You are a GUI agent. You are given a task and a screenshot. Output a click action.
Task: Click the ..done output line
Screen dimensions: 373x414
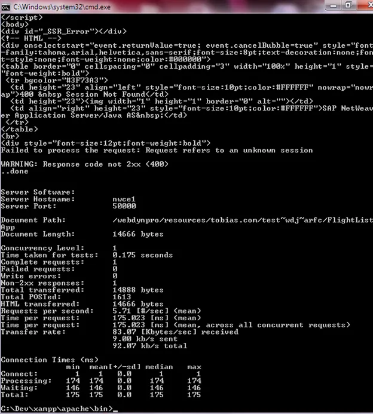tap(14, 171)
